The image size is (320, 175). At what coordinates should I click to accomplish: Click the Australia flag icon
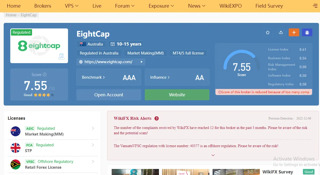click(x=83, y=44)
